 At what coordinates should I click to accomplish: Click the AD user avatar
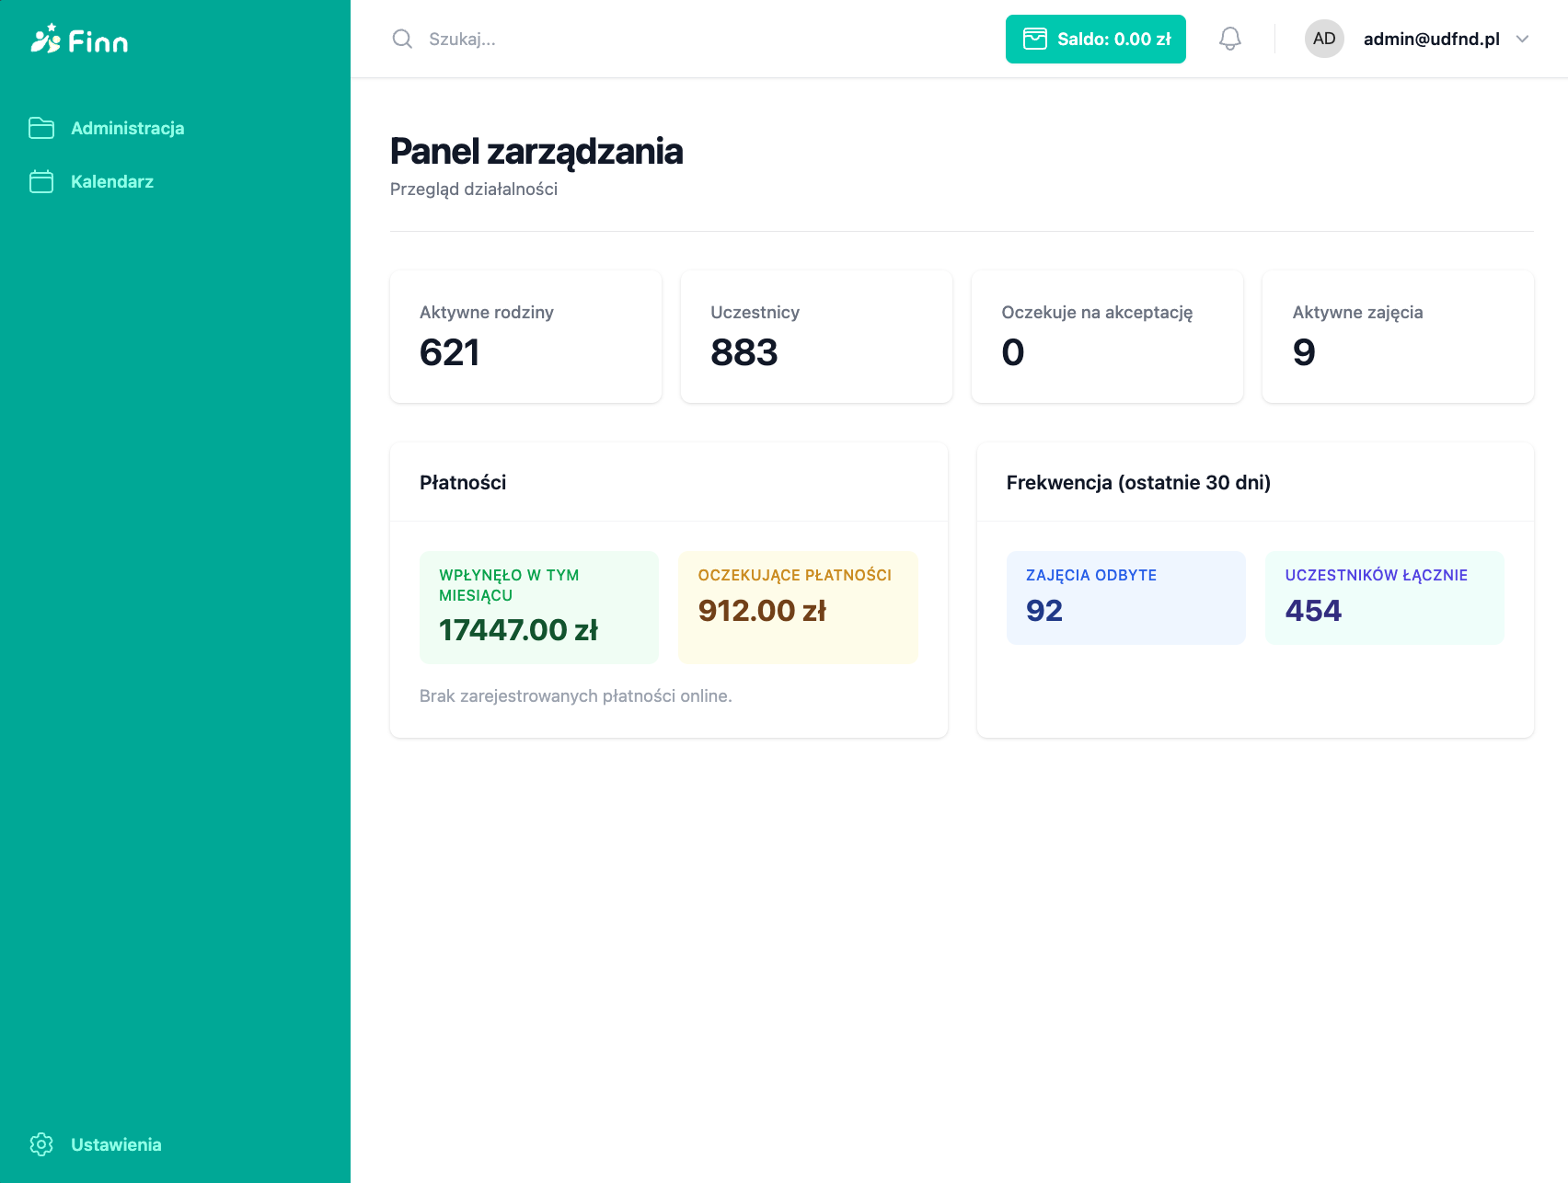point(1324,39)
